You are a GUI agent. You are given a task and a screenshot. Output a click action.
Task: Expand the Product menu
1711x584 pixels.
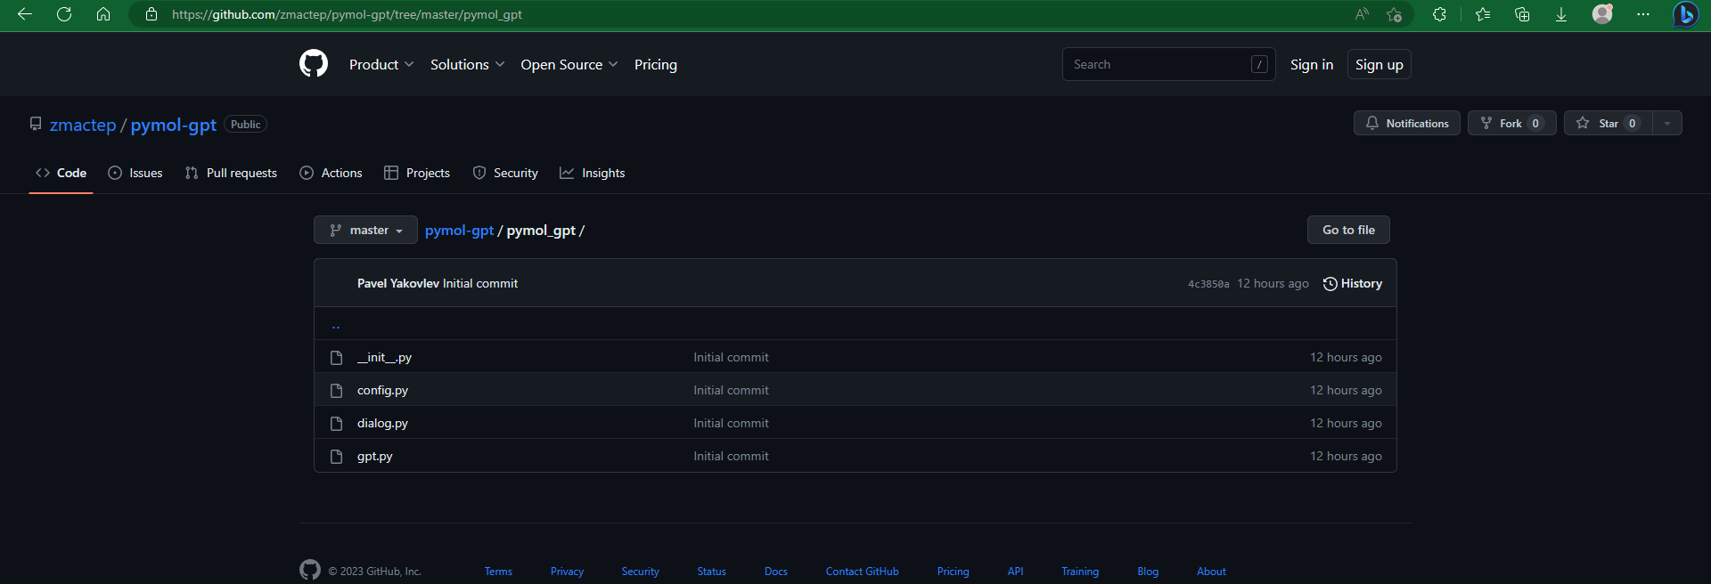(381, 64)
